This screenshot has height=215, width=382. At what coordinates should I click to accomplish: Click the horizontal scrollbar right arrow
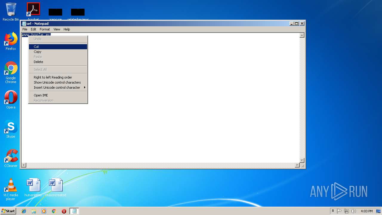[x=297, y=165]
